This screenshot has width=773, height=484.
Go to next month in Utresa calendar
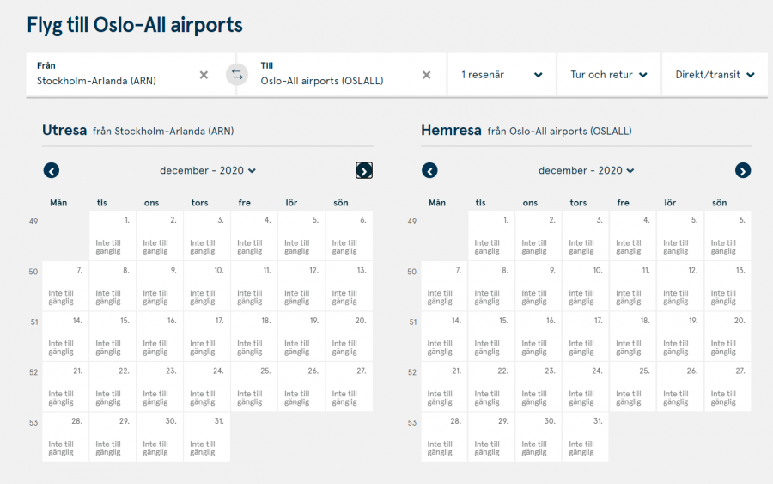[364, 170]
